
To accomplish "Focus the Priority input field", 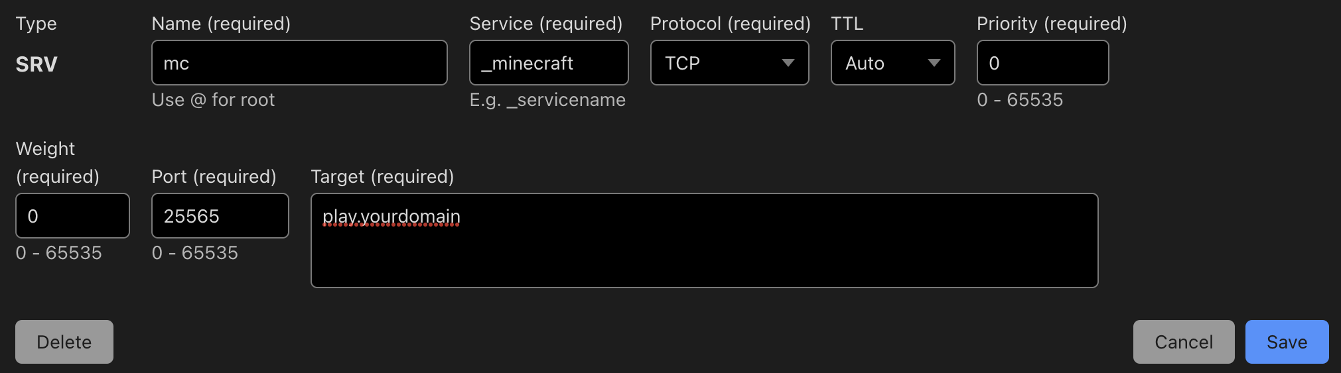I will pos(1042,63).
